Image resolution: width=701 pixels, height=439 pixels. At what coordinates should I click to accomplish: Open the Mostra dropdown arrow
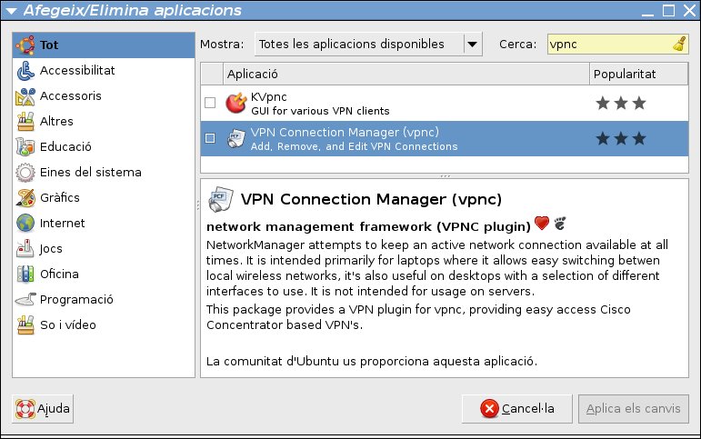(472, 45)
